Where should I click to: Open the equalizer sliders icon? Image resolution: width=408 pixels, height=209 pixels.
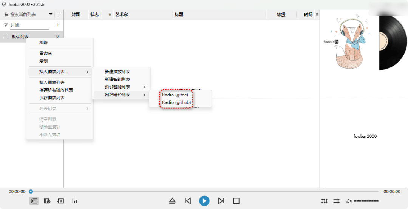(x=324, y=201)
